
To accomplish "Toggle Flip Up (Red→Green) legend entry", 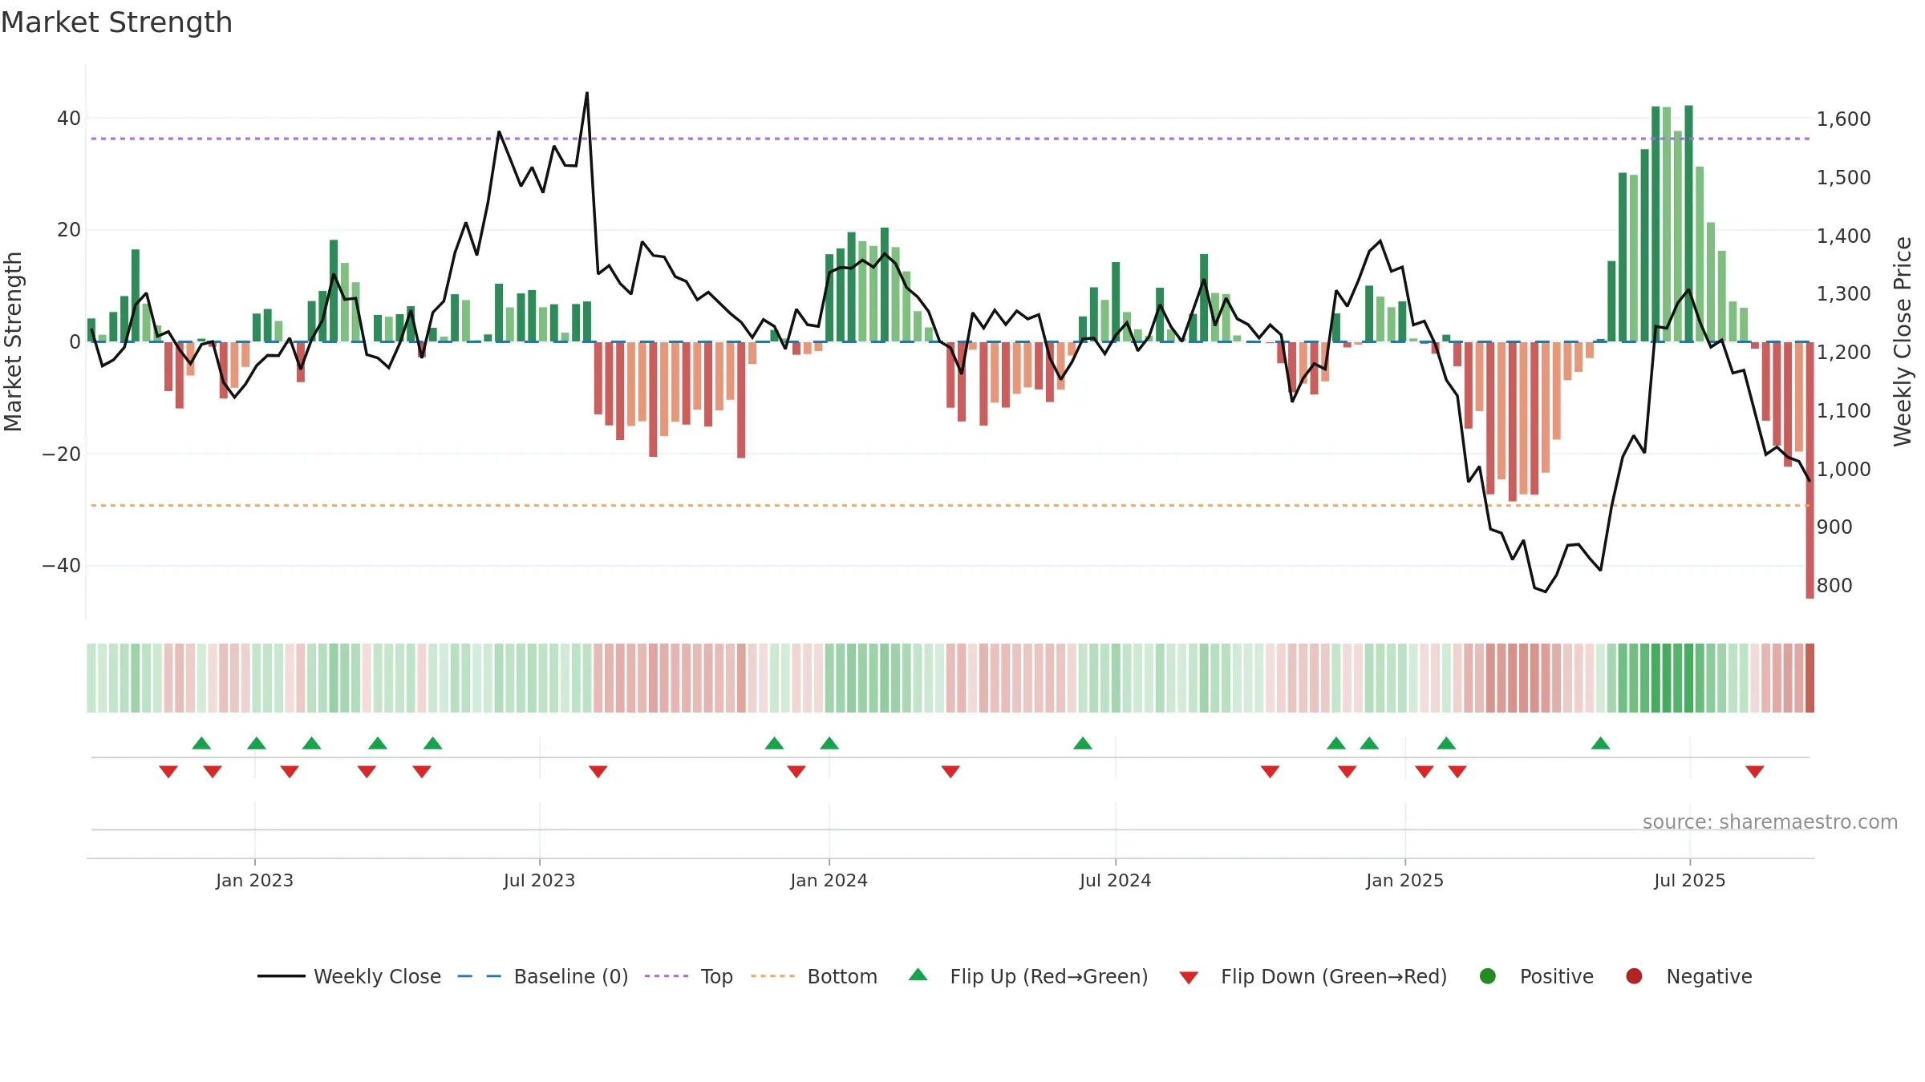I will click(1028, 976).
